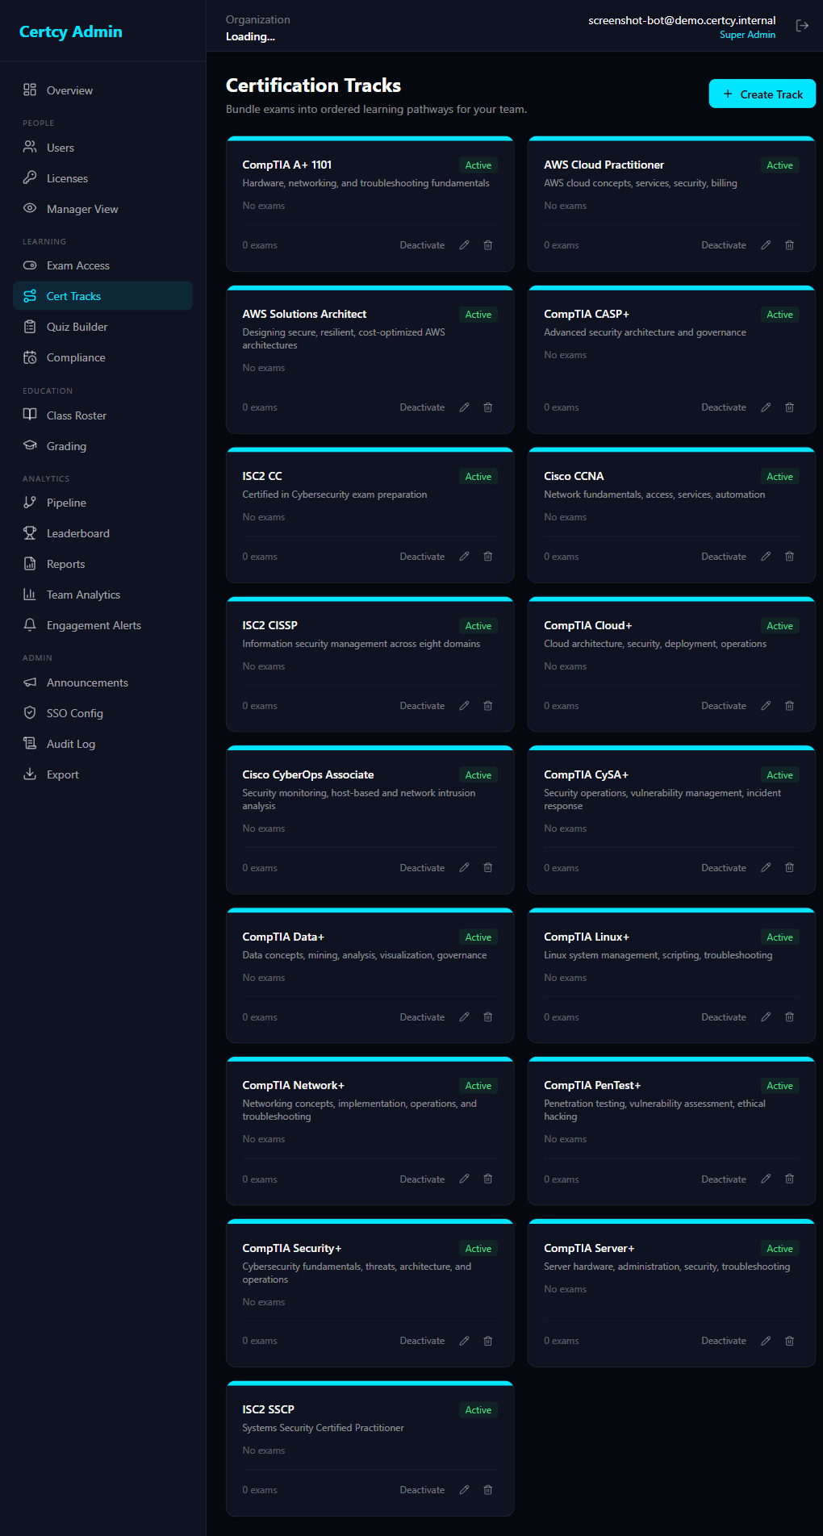Deactivate the AWS Solutions Architect track
The width and height of the screenshot is (823, 1536).
pos(422,407)
